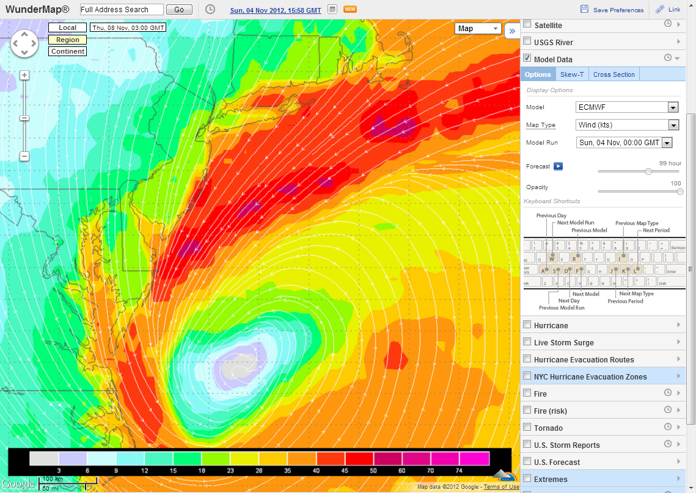Open the Map type selector dropdown
The height and width of the screenshot is (493, 696).
tap(478, 29)
